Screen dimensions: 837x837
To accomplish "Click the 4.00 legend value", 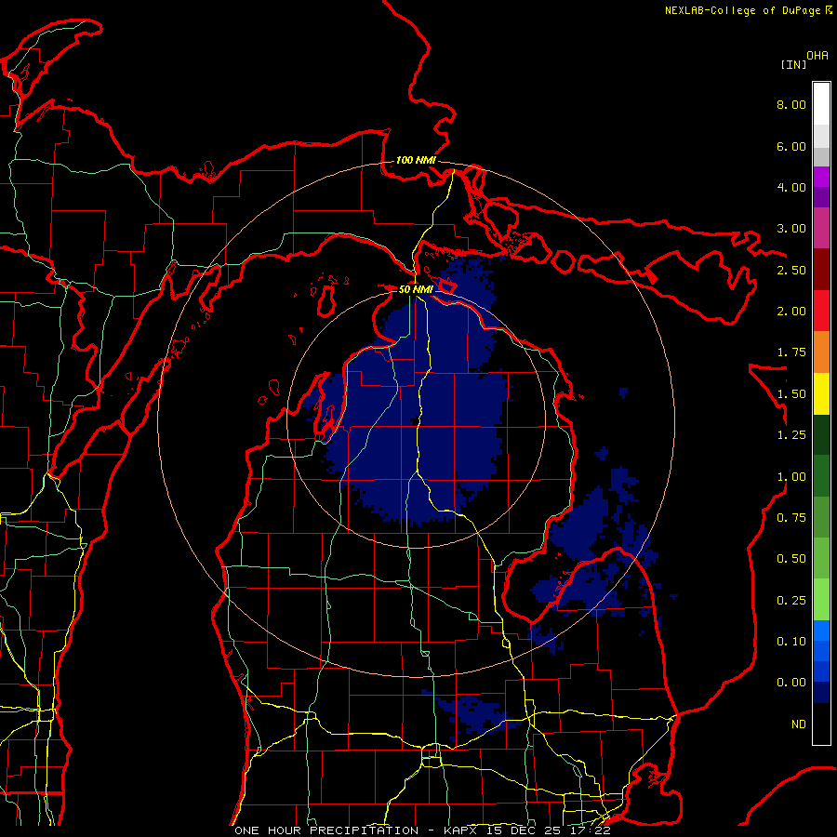I will (x=791, y=187).
